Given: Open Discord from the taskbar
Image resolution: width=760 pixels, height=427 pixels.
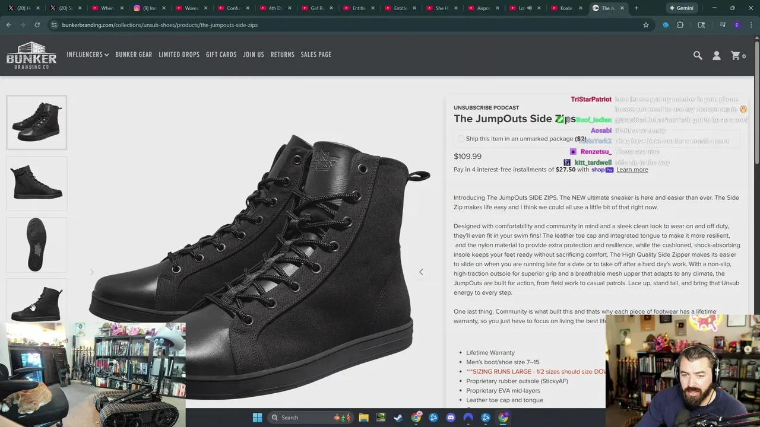Looking at the screenshot, I should (451, 418).
